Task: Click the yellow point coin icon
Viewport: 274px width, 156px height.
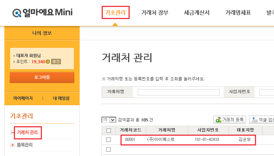Action: [x=48, y=62]
